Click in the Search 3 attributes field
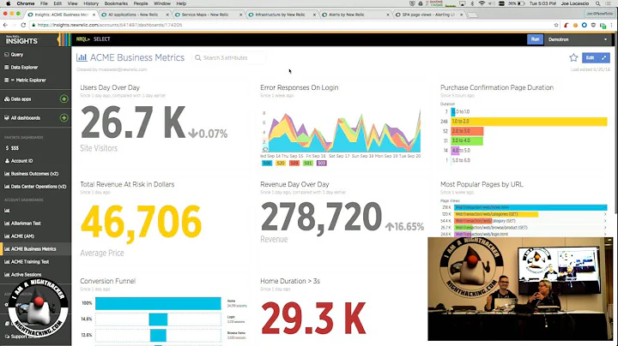This screenshot has height=346, width=618. click(228, 57)
